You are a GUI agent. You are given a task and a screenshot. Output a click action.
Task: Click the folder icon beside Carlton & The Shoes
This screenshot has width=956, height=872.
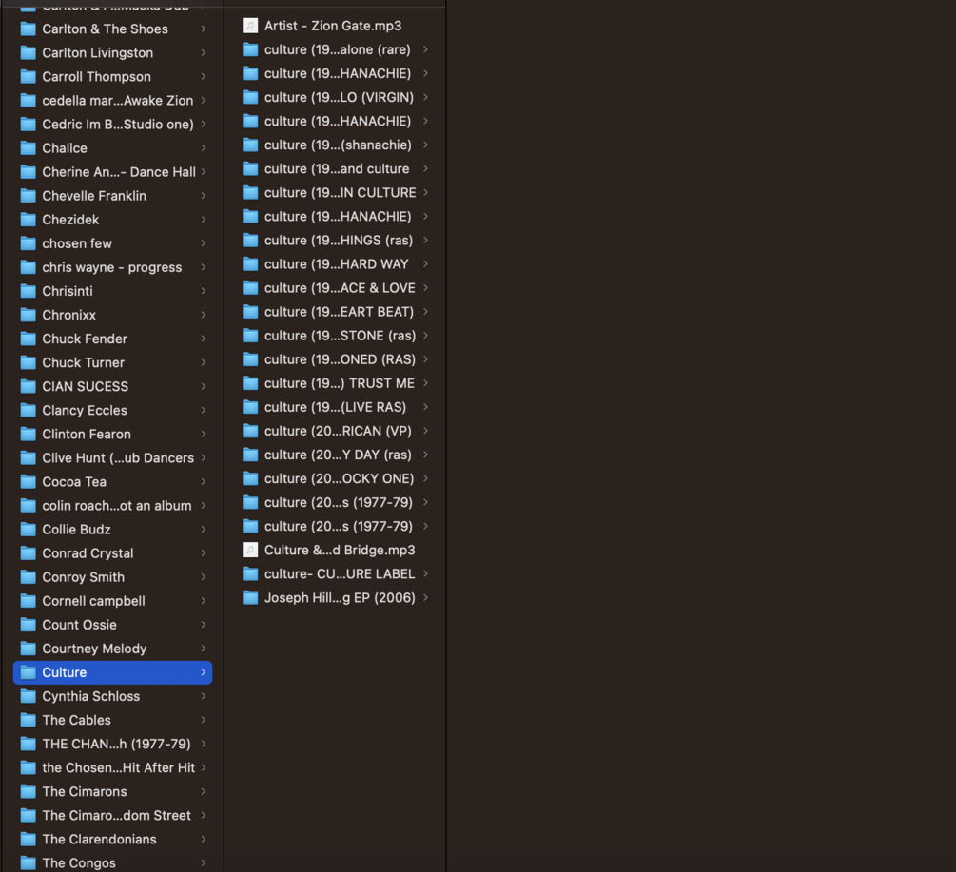tap(28, 29)
